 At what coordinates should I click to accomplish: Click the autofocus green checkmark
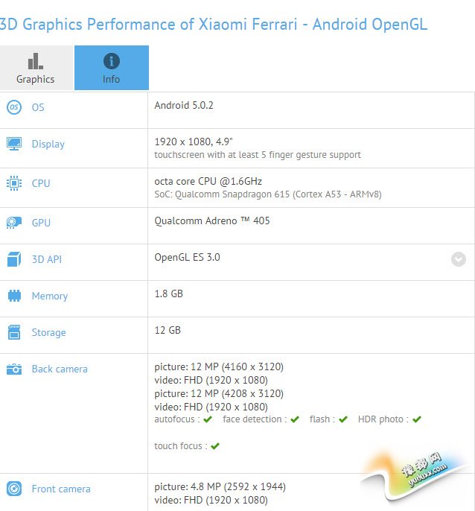coord(208,419)
